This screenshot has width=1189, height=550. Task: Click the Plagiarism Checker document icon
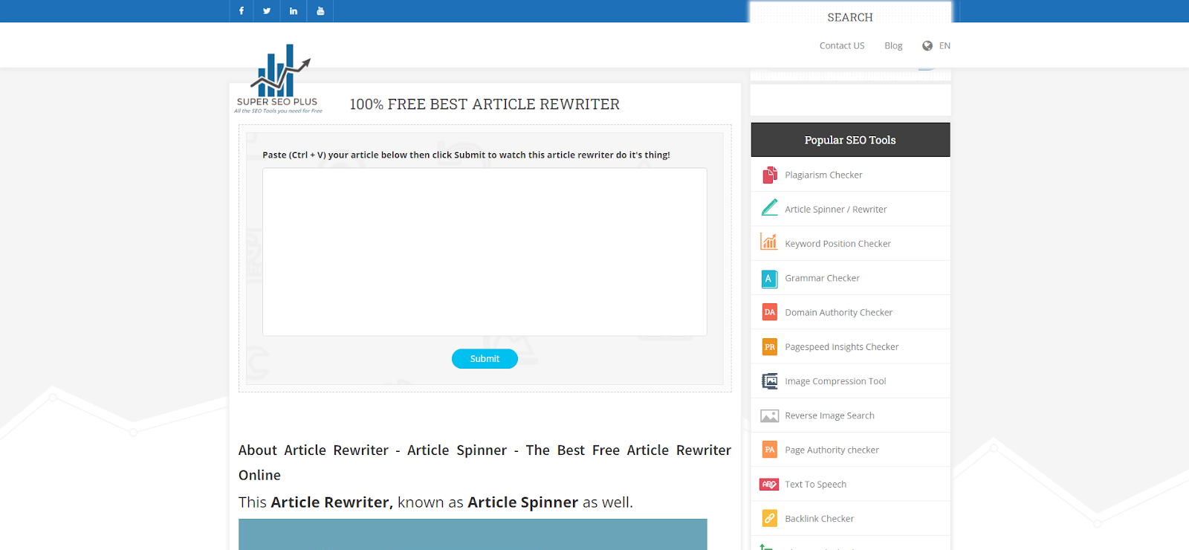(770, 175)
